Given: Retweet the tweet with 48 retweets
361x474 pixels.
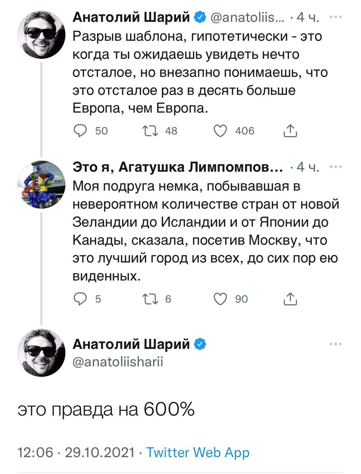Looking at the screenshot, I should point(150,131).
